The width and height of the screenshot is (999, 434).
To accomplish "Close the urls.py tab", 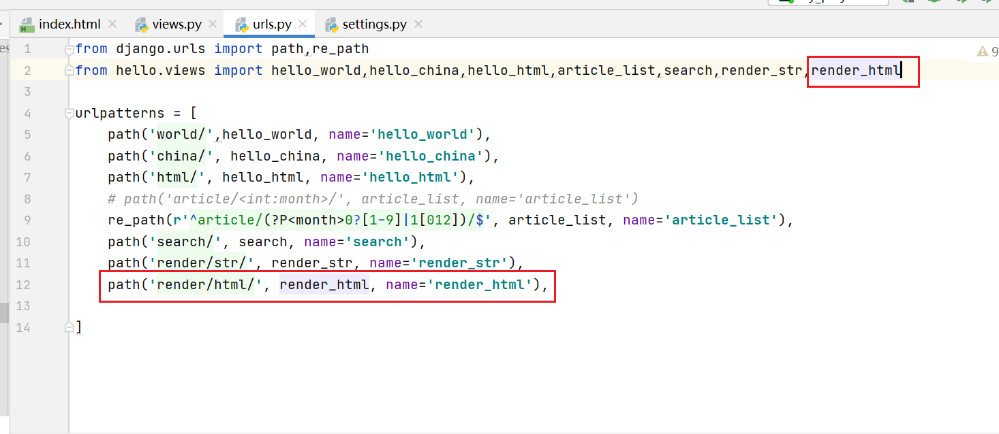I will (303, 24).
